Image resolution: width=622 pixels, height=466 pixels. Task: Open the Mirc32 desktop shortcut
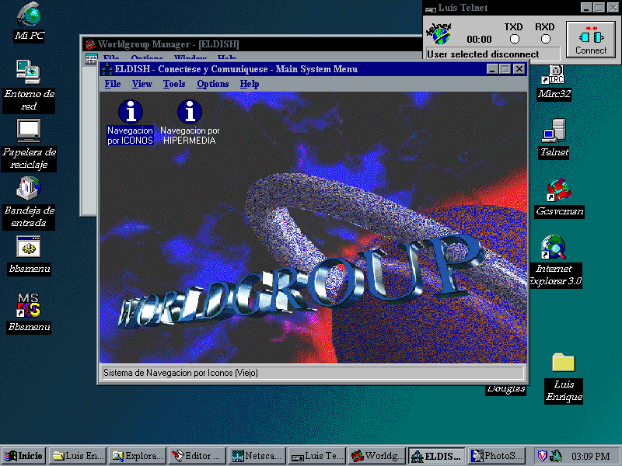click(x=554, y=82)
